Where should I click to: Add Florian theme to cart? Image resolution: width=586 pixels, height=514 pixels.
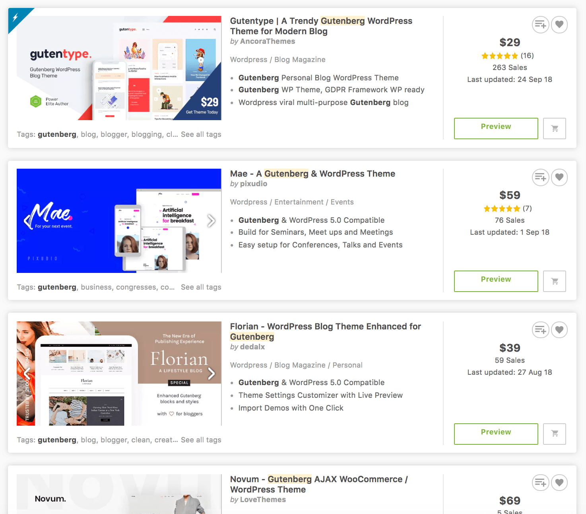[x=555, y=434]
